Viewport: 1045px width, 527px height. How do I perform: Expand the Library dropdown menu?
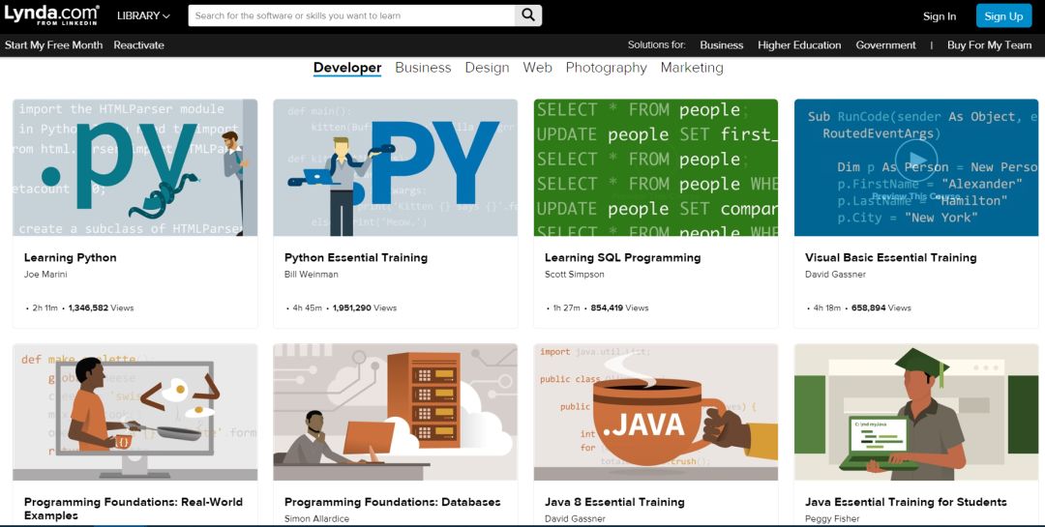coord(143,15)
